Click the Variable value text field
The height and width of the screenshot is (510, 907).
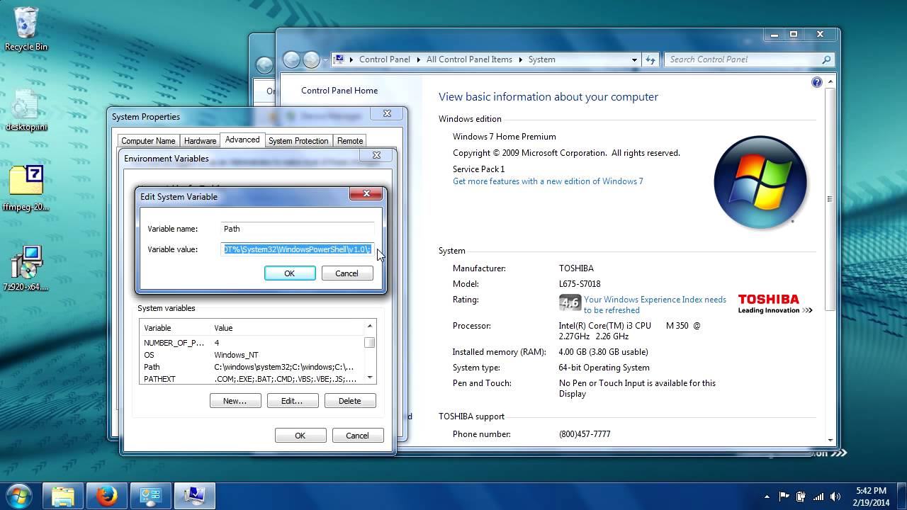click(x=298, y=249)
